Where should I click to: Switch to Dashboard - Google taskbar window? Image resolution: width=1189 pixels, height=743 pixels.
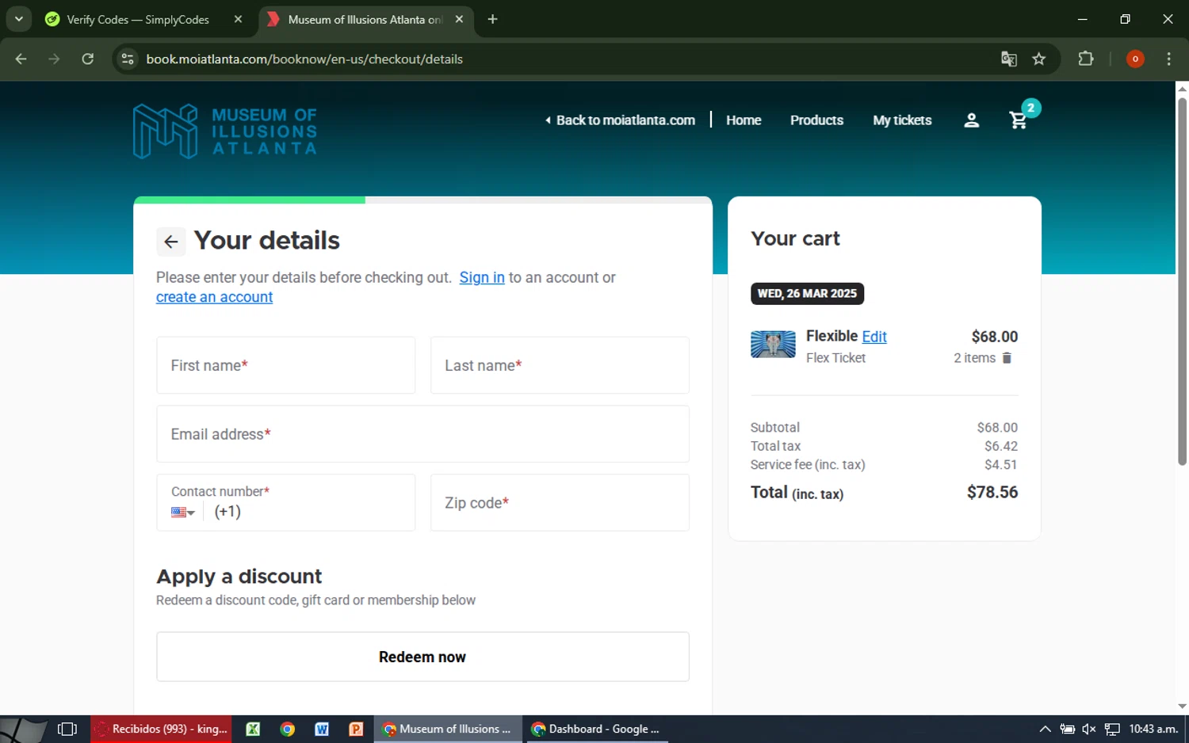click(595, 729)
